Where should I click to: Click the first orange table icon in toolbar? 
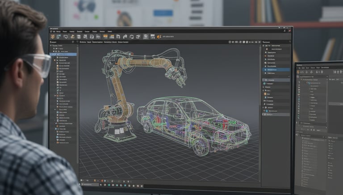click(x=105, y=36)
